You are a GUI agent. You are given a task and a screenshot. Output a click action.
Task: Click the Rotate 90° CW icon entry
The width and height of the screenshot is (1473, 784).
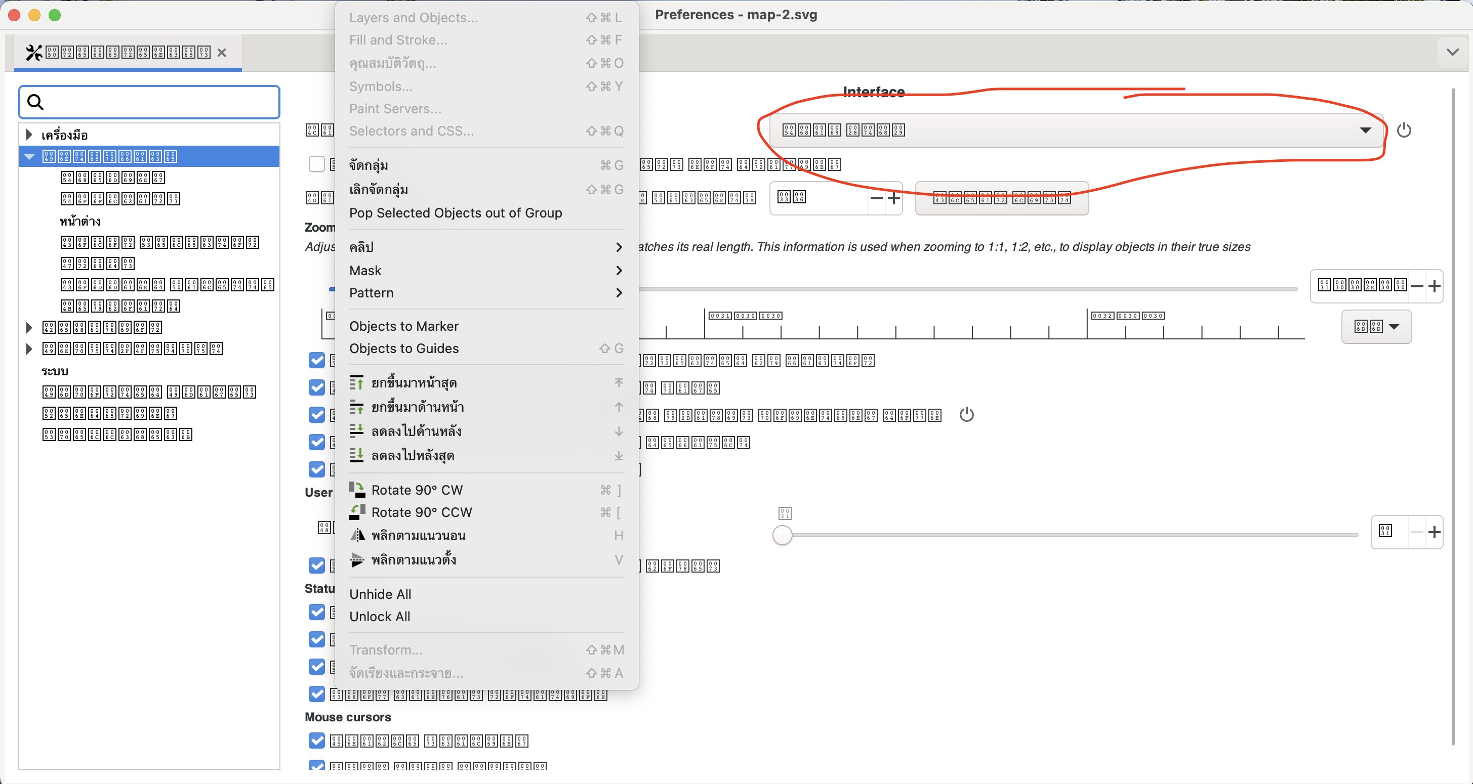point(486,490)
